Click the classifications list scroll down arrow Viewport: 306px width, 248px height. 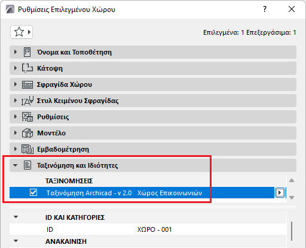click(x=292, y=198)
